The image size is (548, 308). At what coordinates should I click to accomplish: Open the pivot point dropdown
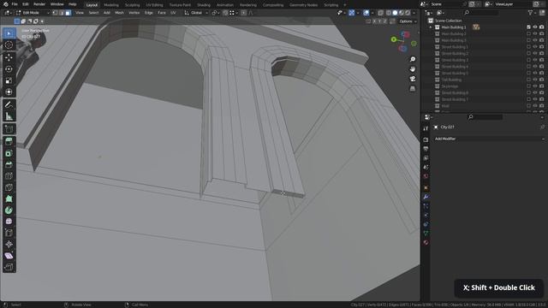point(215,13)
